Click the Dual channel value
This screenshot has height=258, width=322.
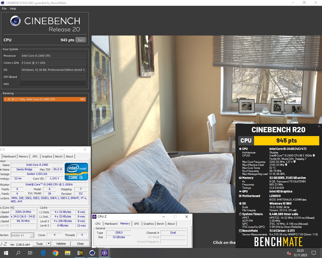173,233
